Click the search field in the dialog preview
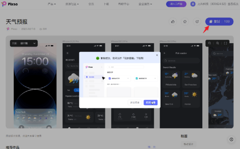This screenshot has height=149, width=240. 125,67
